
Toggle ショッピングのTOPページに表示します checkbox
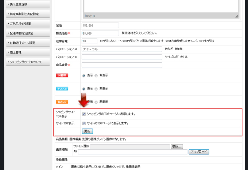[84, 114]
